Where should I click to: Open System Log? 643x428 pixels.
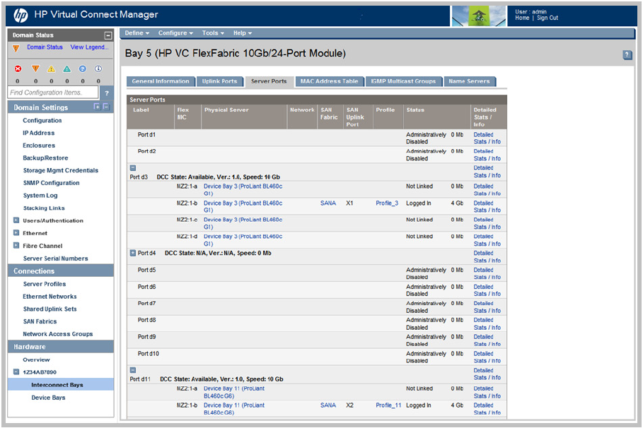40,196
